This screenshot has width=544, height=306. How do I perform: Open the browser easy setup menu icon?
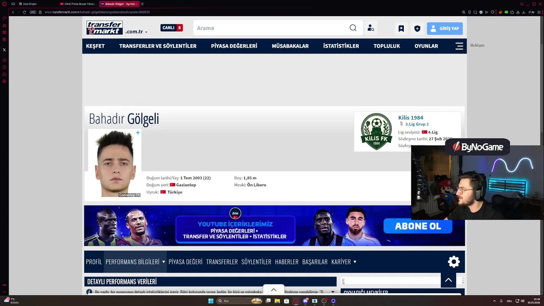click(538, 12)
